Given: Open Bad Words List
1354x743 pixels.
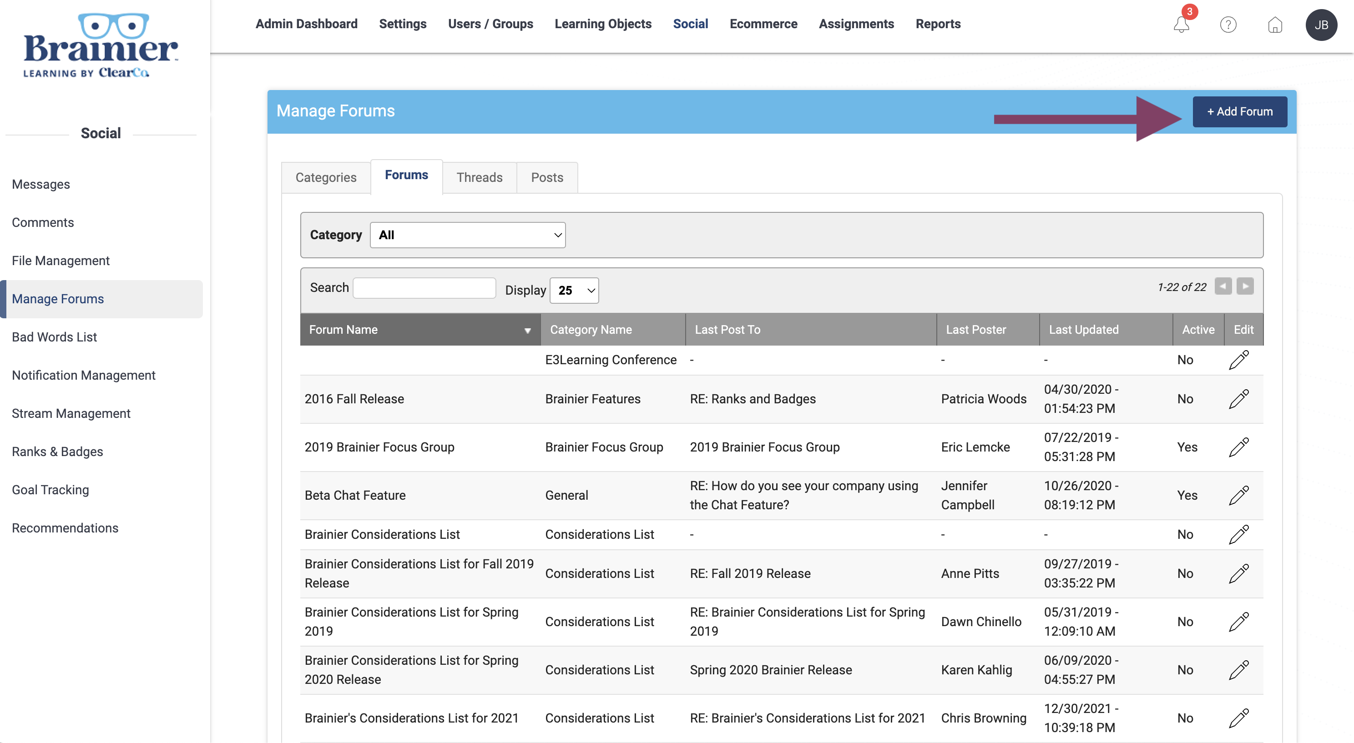Looking at the screenshot, I should coord(54,337).
